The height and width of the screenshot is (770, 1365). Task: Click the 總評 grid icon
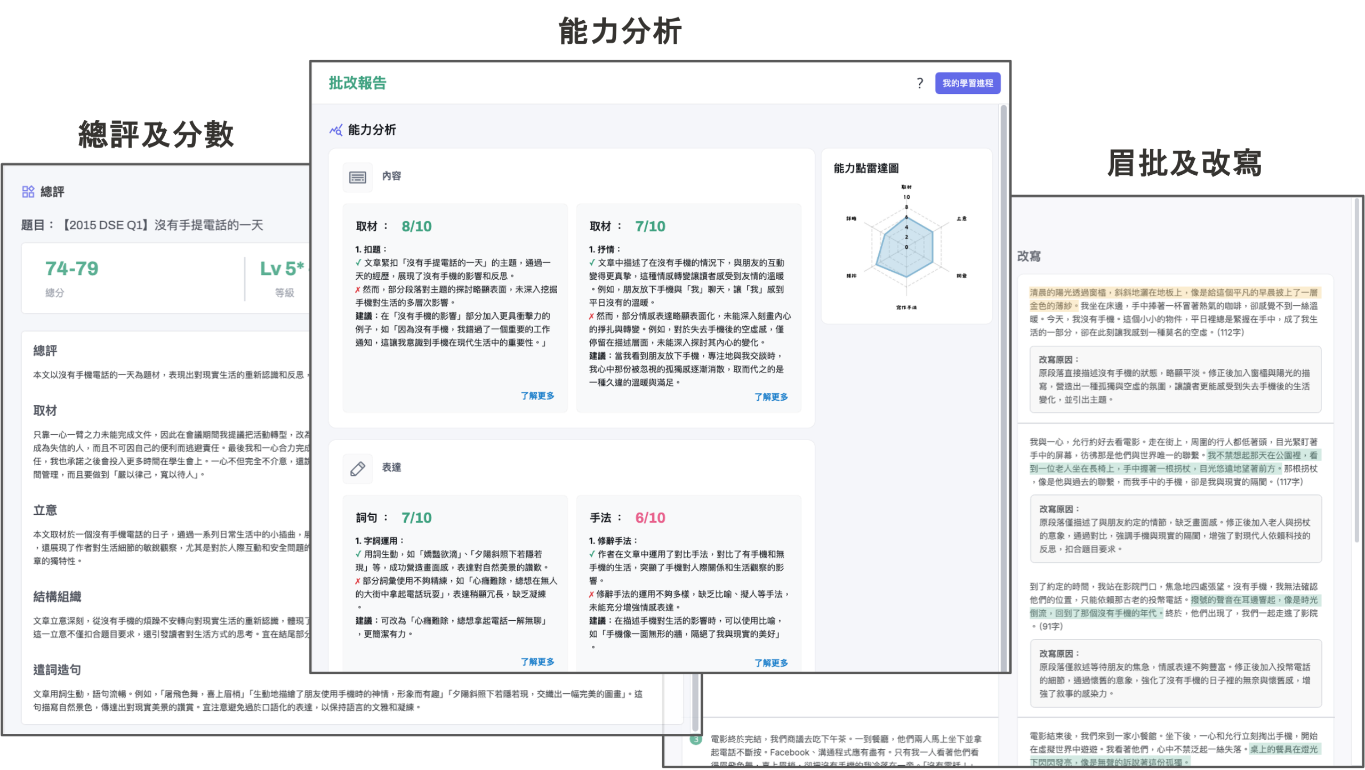(x=28, y=192)
